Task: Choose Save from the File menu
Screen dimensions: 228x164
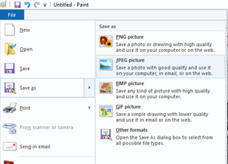Action: coord(47,68)
